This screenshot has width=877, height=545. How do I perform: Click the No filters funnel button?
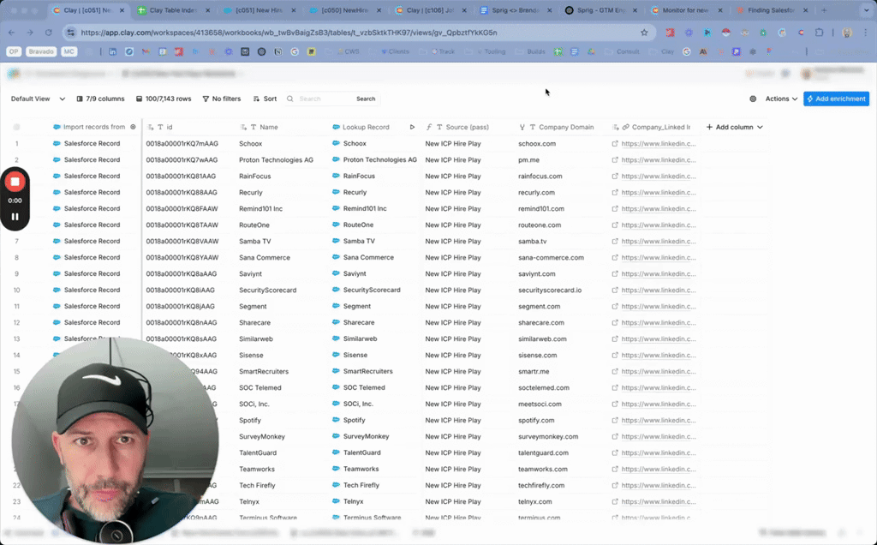tap(221, 99)
